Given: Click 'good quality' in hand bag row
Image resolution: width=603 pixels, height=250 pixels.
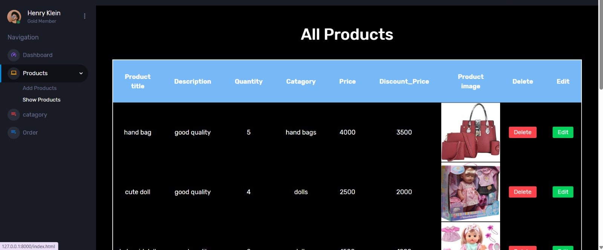Looking at the screenshot, I should 193,132.
